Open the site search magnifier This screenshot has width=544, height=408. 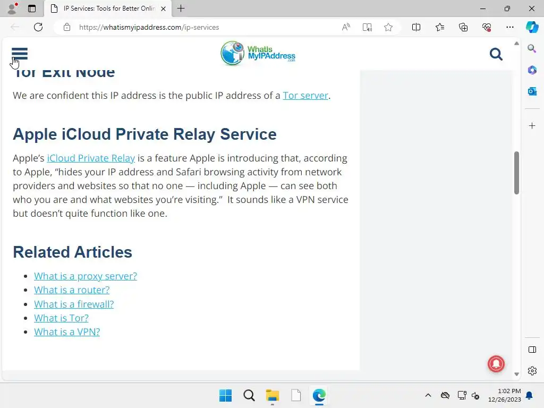496,54
